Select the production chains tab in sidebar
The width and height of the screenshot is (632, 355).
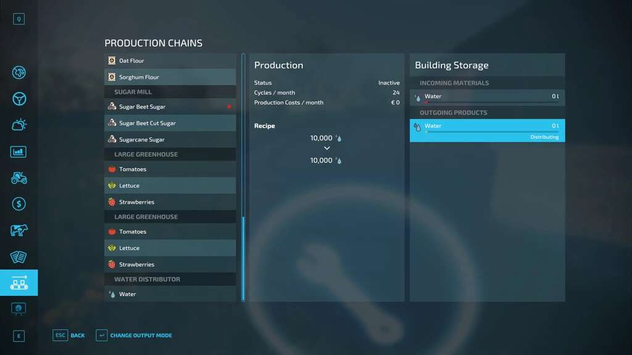click(x=19, y=283)
